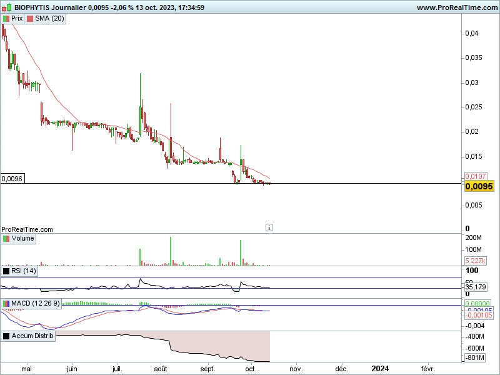Click the août label on time axis
Image resolution: width=500 pixels, height=375 pixels.
[x=161, y=369]
